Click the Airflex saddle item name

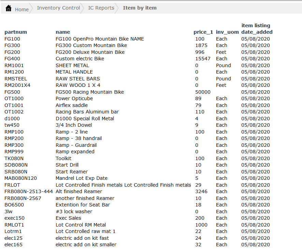(x=72, y=105)
